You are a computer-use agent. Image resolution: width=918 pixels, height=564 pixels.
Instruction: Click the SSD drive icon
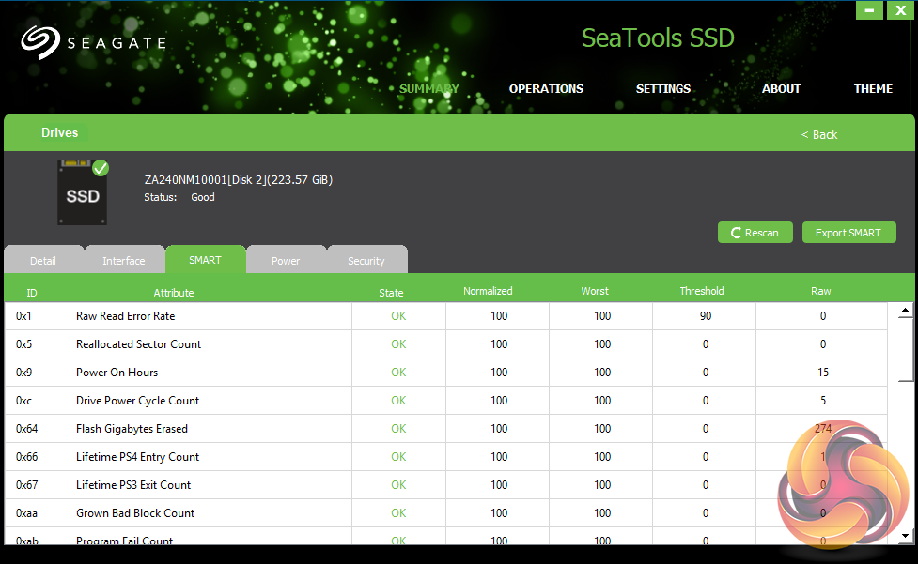click(82, 194)
